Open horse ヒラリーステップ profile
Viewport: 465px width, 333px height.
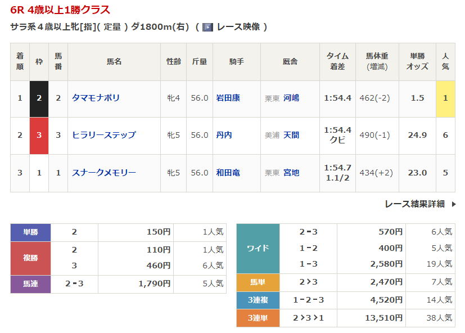(x=103, y=135)
